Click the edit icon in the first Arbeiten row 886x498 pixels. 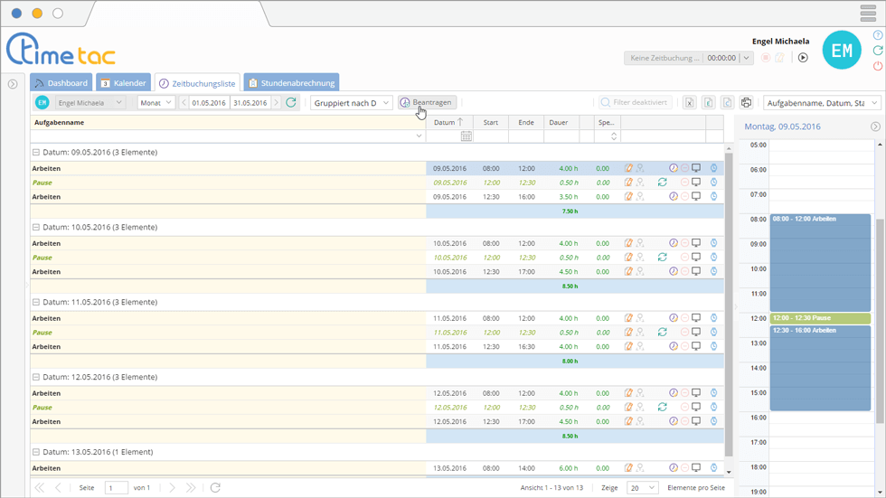pos(628,168)
